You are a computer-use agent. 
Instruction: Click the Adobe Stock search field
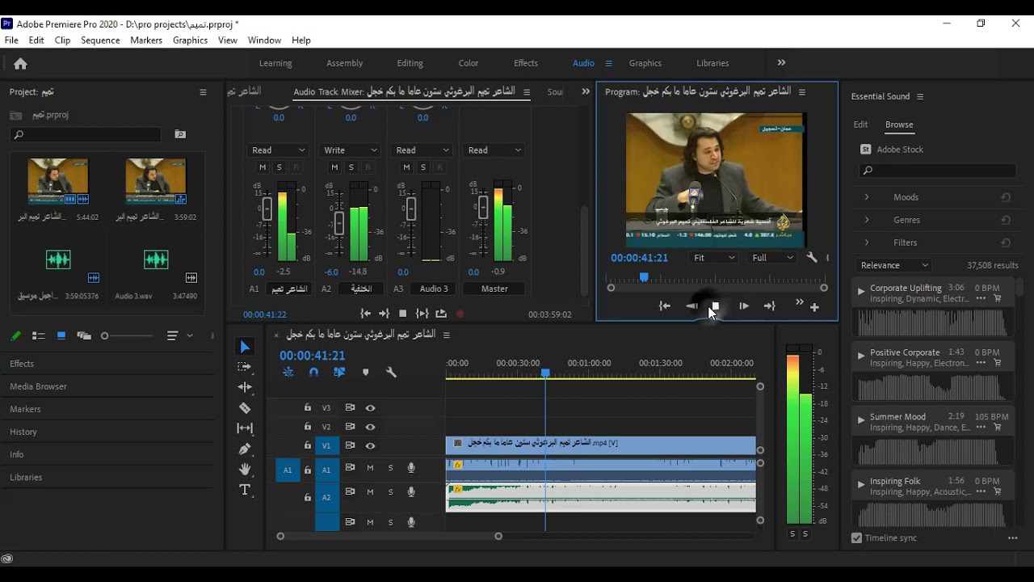click(x=937, y=171)
